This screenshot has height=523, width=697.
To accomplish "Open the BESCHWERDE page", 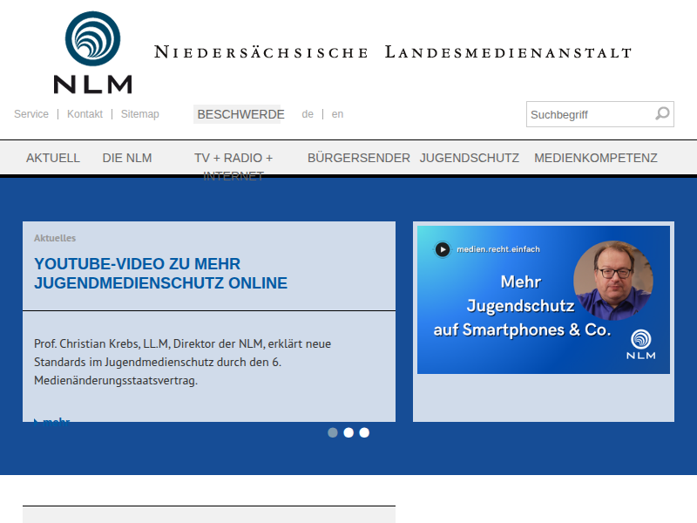I will (240, 114).
